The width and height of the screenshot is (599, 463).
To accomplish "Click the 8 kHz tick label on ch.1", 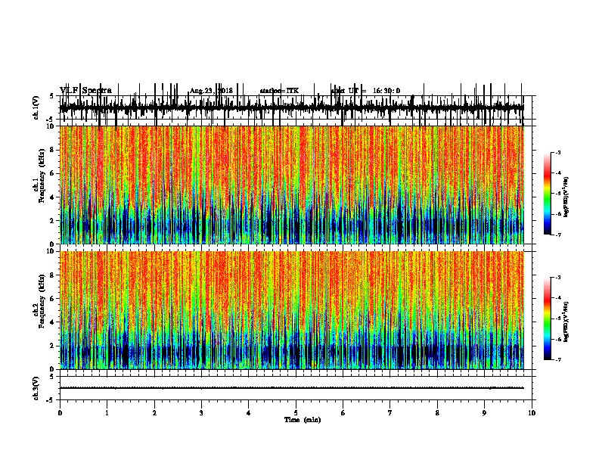I will click(52, 150).
